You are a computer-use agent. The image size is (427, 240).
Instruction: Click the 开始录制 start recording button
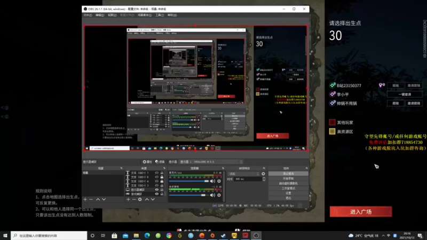pyautogui.click(x=288, y=179)
